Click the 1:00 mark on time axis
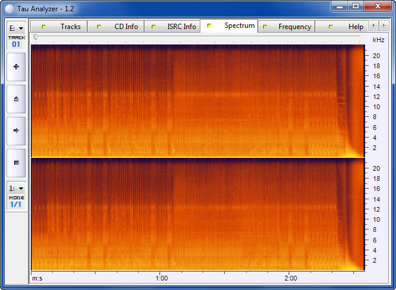The height and width of the screenshot is (290, 396). (x=161, y=278)
